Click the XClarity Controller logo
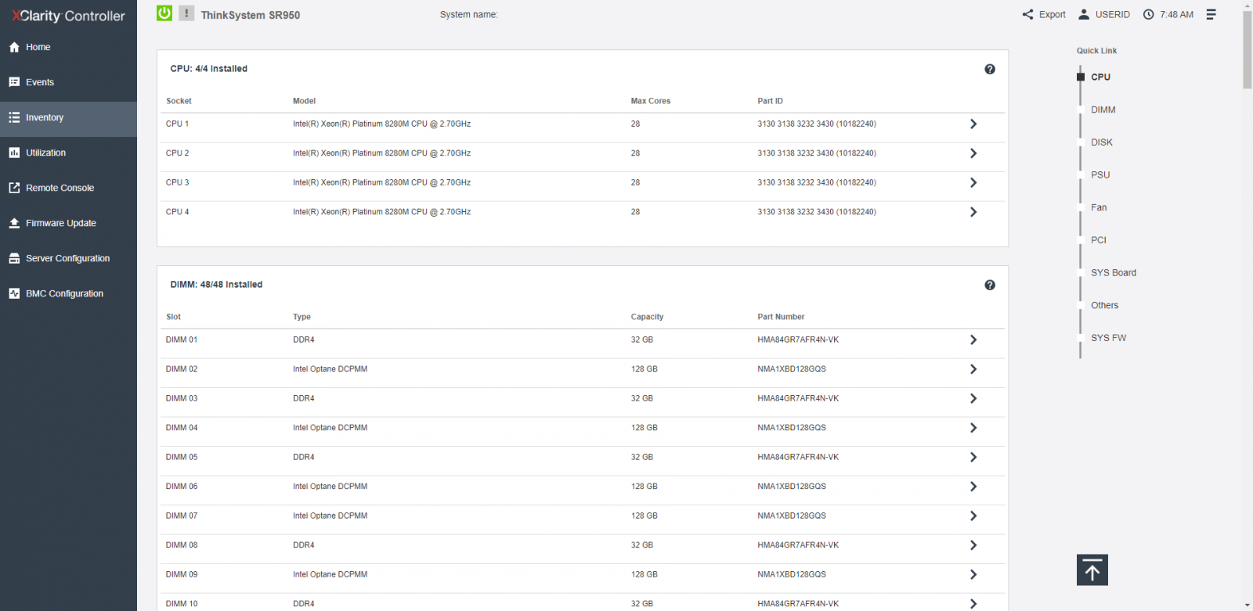 [68, 16]
